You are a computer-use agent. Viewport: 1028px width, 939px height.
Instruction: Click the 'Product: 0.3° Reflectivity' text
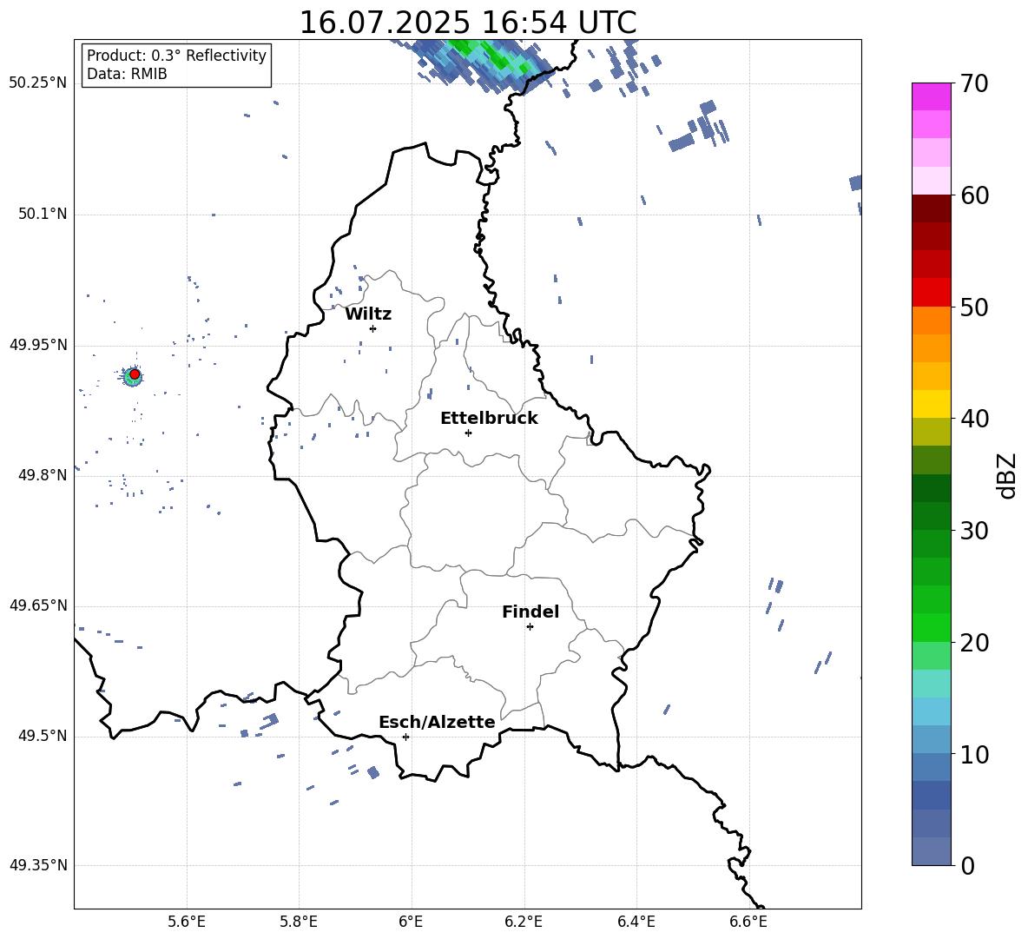pyautogui.click(x=176, y=56)
